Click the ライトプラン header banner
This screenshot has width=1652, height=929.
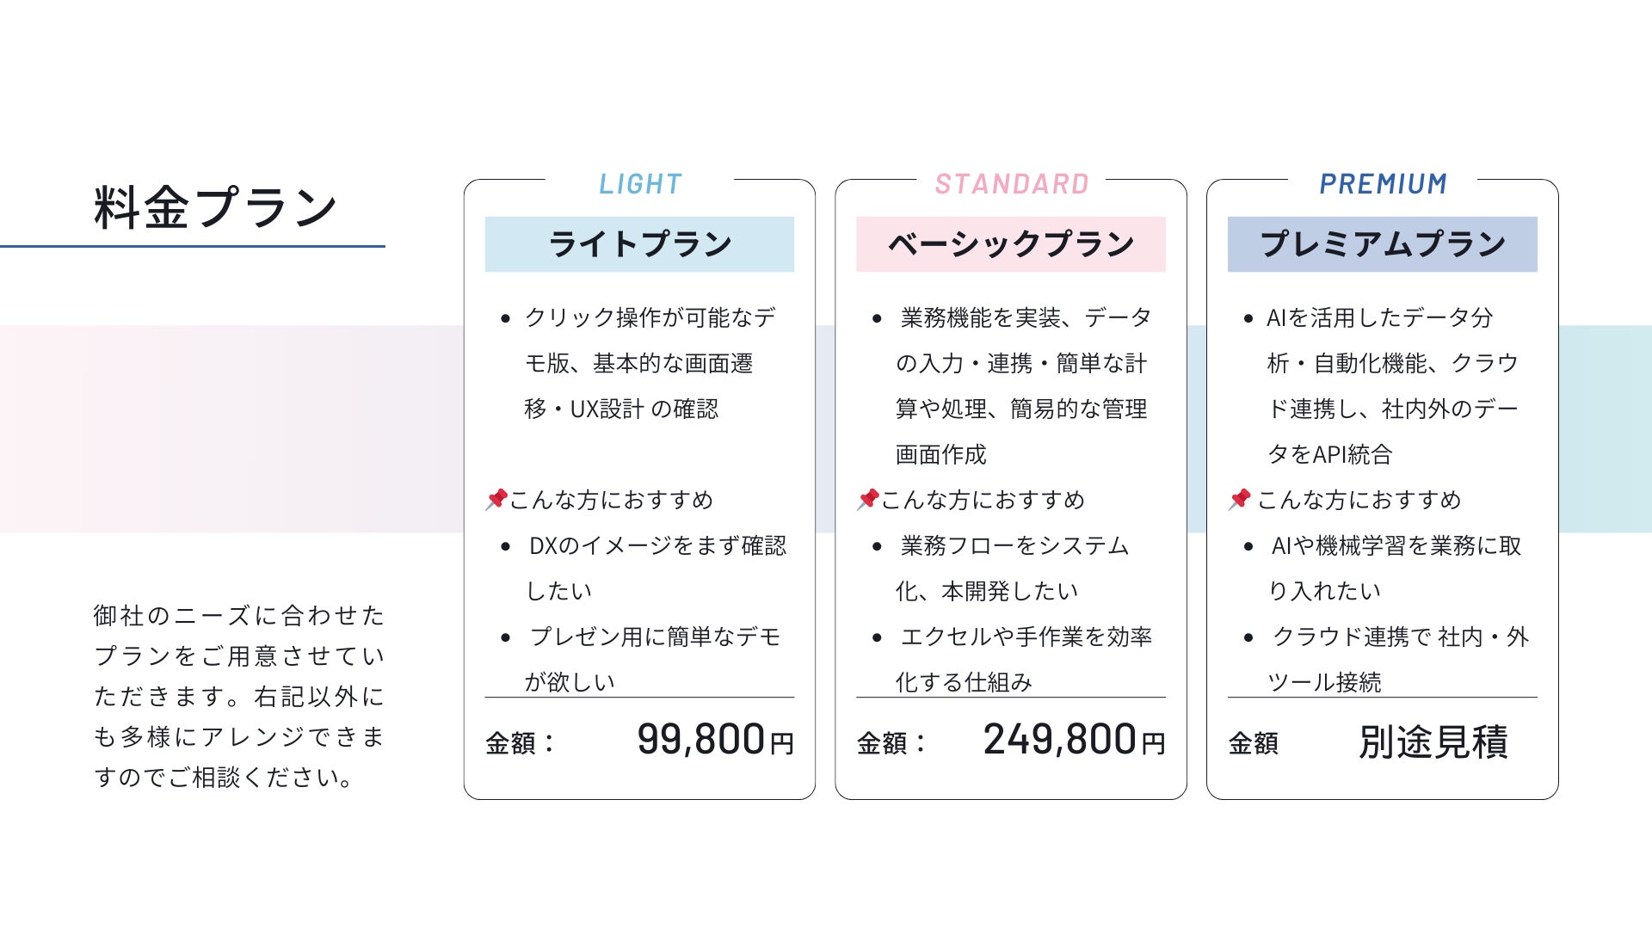coord(639,244)
